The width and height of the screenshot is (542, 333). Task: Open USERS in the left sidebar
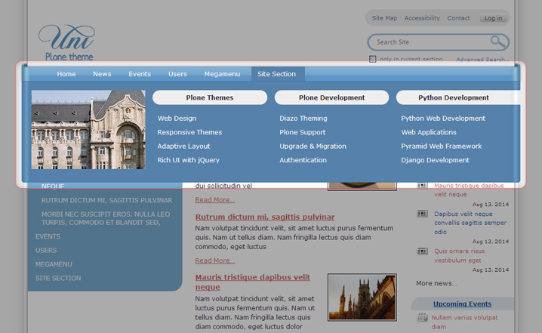tap(46, 251)
